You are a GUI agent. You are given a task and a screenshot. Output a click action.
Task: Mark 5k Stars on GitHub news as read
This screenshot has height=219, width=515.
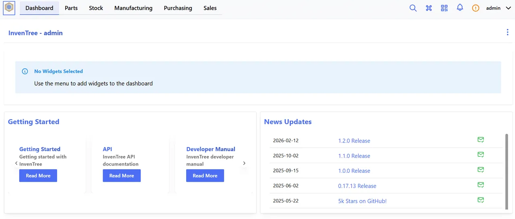click(x=480, y=200)
